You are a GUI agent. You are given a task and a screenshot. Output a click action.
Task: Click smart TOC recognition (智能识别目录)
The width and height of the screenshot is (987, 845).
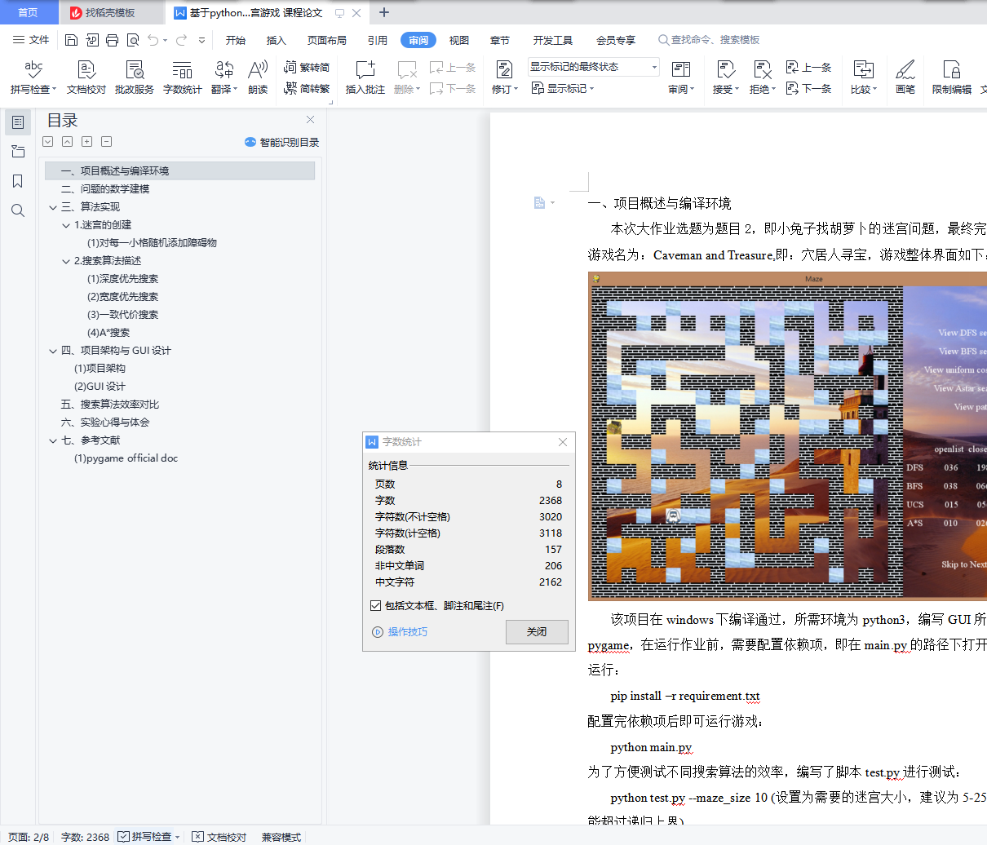[281, 142]
